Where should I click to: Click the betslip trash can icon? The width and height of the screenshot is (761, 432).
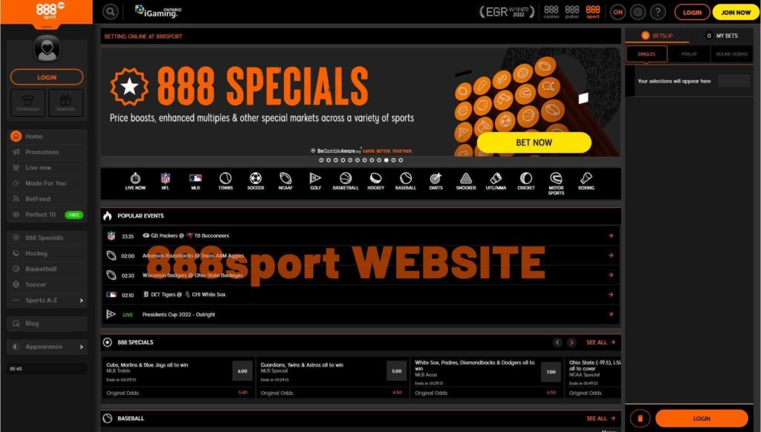[x=640, y=419]
